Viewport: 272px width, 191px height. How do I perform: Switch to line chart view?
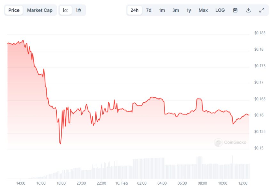(66, 10)
